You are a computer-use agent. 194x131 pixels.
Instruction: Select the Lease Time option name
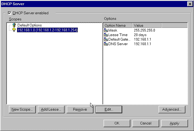pyautogui.click(x=118, y=35)
